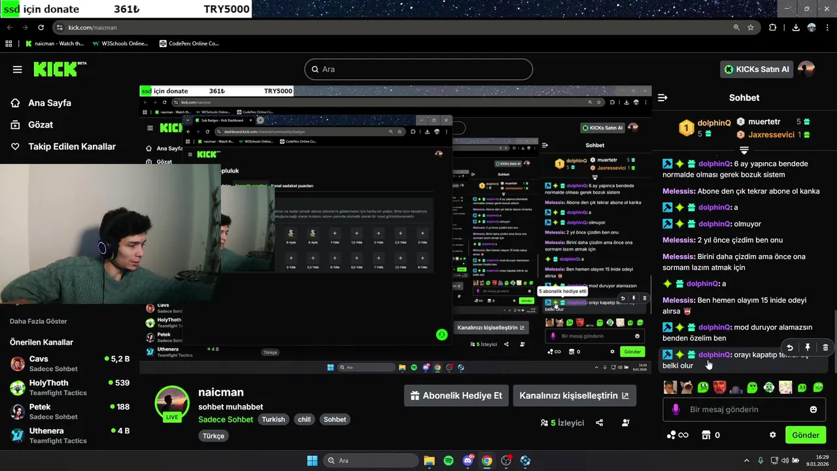Open the profile avatar menu
The image size is (837, 471).
806,69
